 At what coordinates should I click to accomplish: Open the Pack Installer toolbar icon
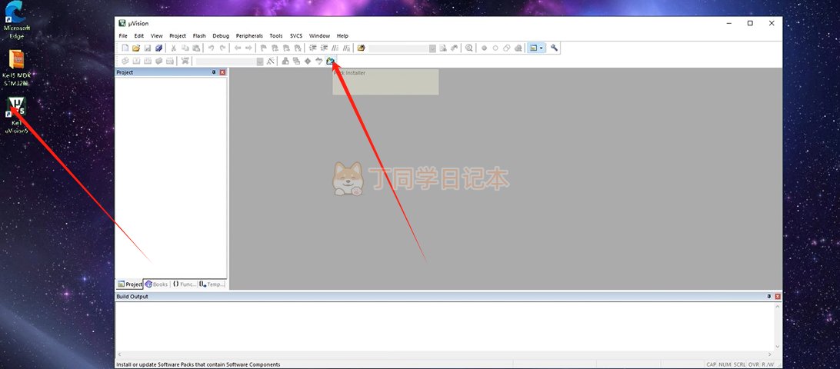pos(331,61)
